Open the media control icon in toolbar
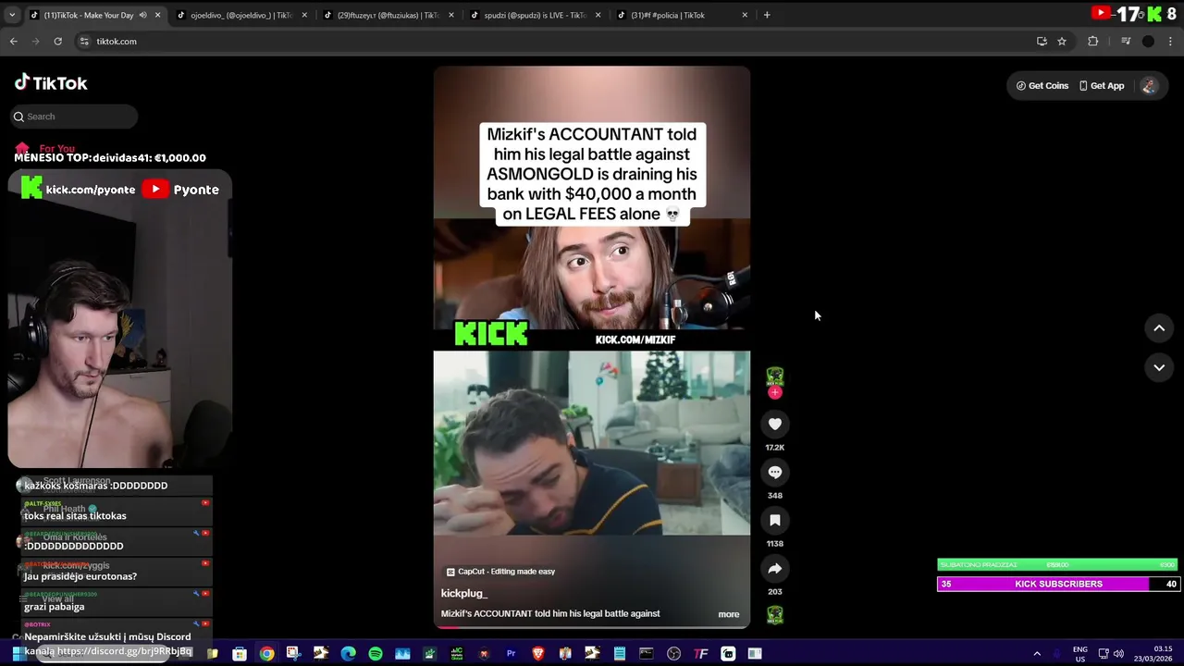This screenshot has height=666, width=1184. tap(1126, 41)
